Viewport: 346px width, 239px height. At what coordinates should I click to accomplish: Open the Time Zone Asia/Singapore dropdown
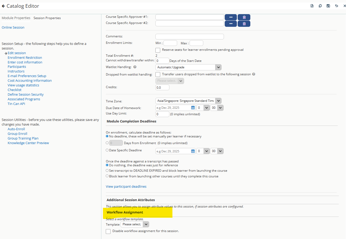[x=189, y=101]
